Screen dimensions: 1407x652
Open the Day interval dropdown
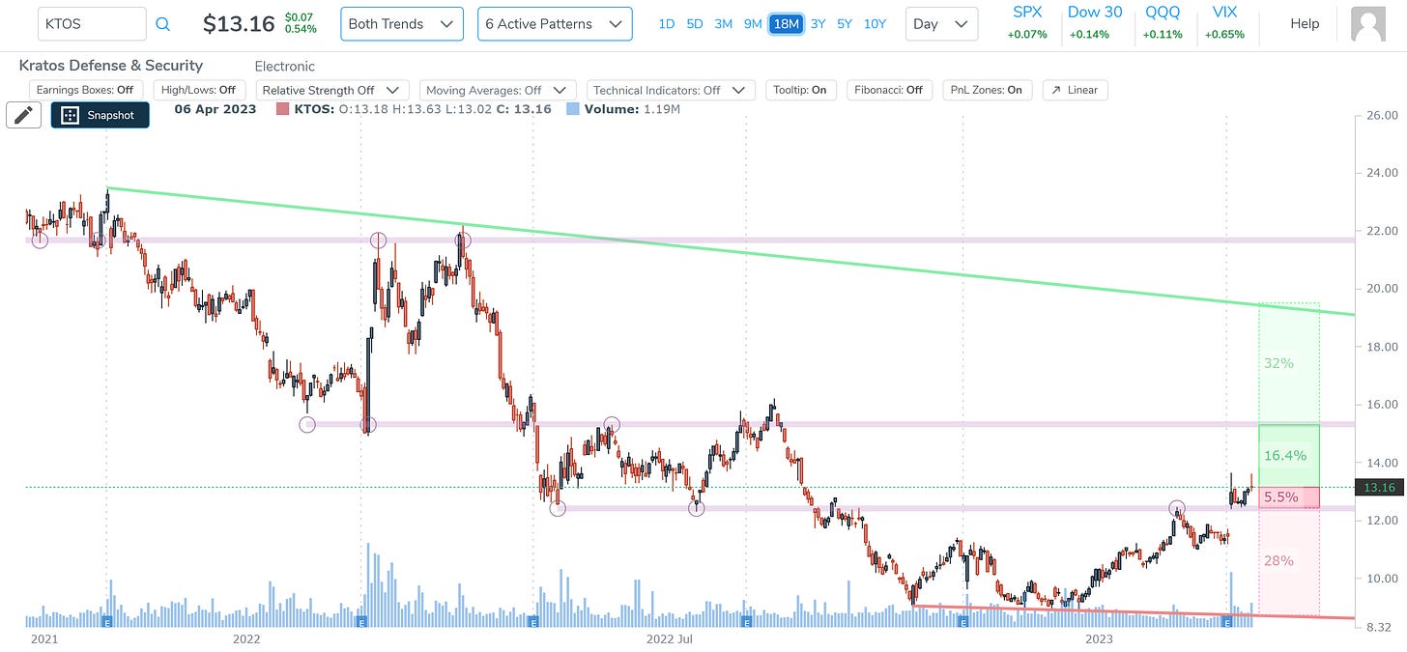pyautogui.click(x=940, y=24)
